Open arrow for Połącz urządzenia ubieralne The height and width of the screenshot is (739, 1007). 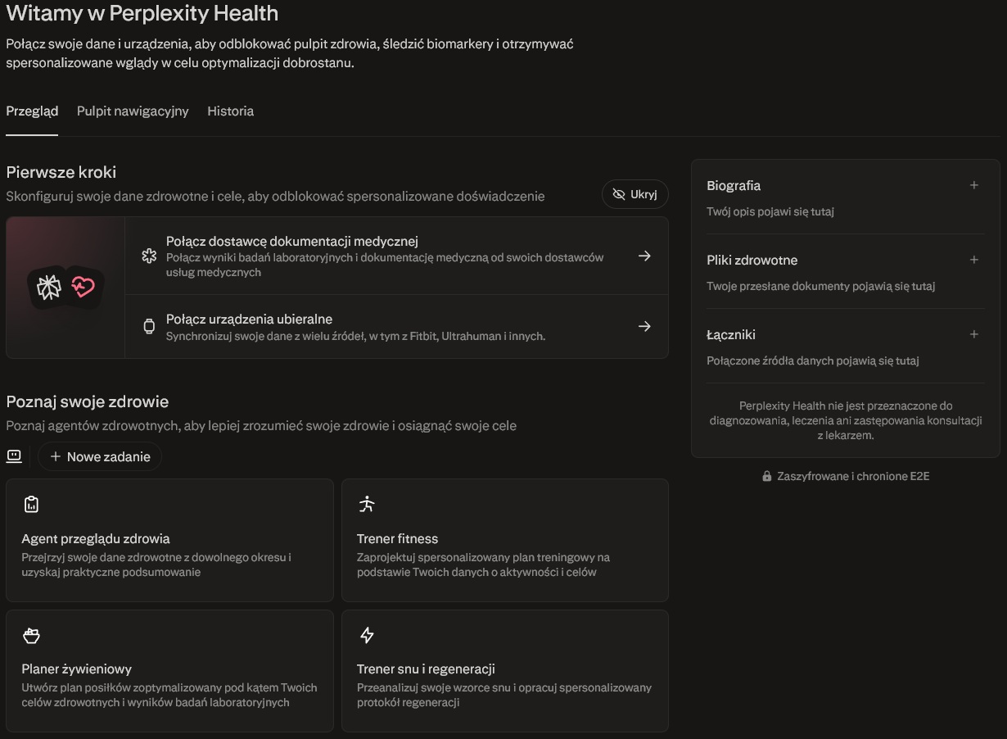(x=644, y=326)
